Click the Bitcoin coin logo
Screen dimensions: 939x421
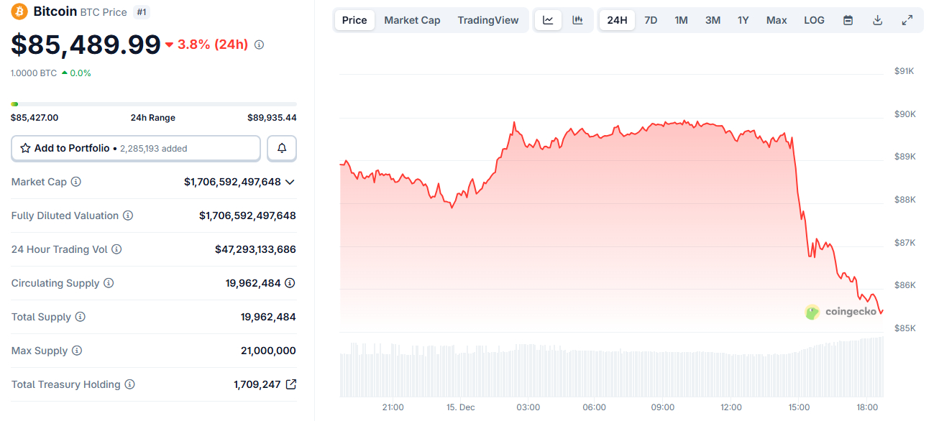19,11
